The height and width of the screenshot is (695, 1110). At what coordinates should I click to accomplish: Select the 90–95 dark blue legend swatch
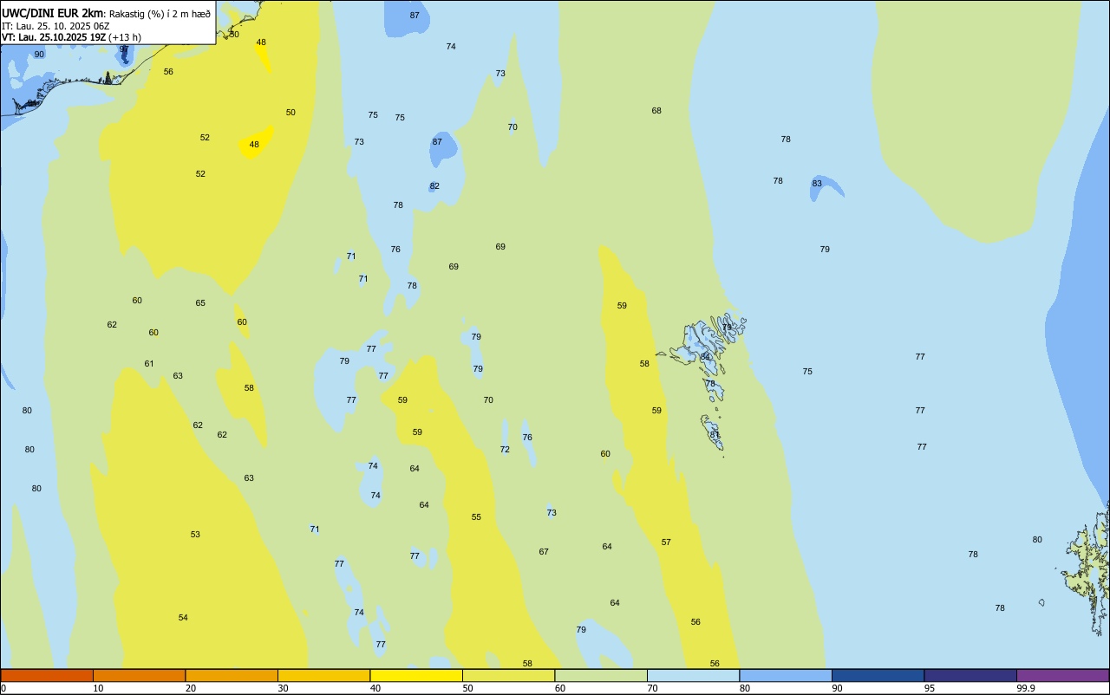[x=878, y=675]
